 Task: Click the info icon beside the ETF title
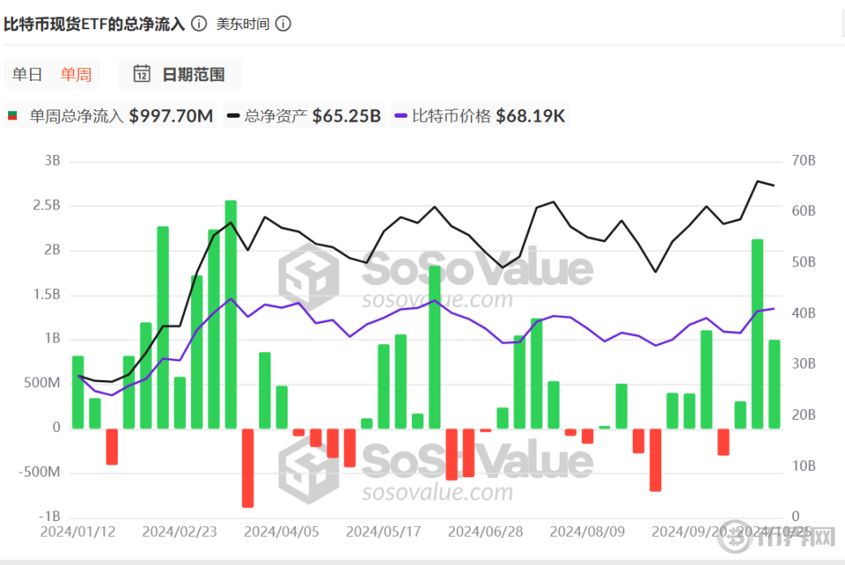tap(198, 24)
